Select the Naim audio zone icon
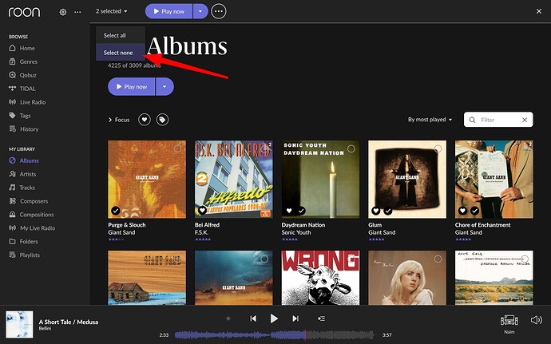 (509, 320)
